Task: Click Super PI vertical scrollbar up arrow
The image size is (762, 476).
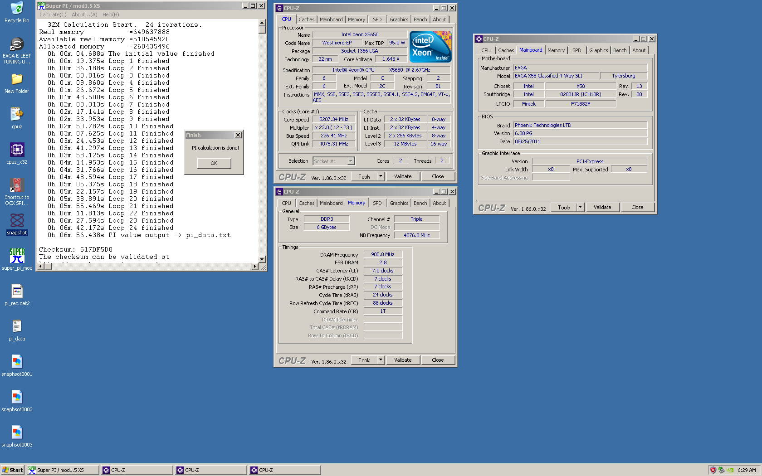Action: point(262,23)
